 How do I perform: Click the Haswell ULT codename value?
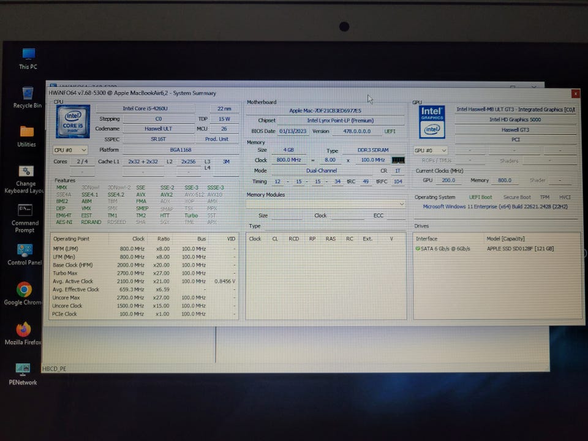tap(158, 129)
